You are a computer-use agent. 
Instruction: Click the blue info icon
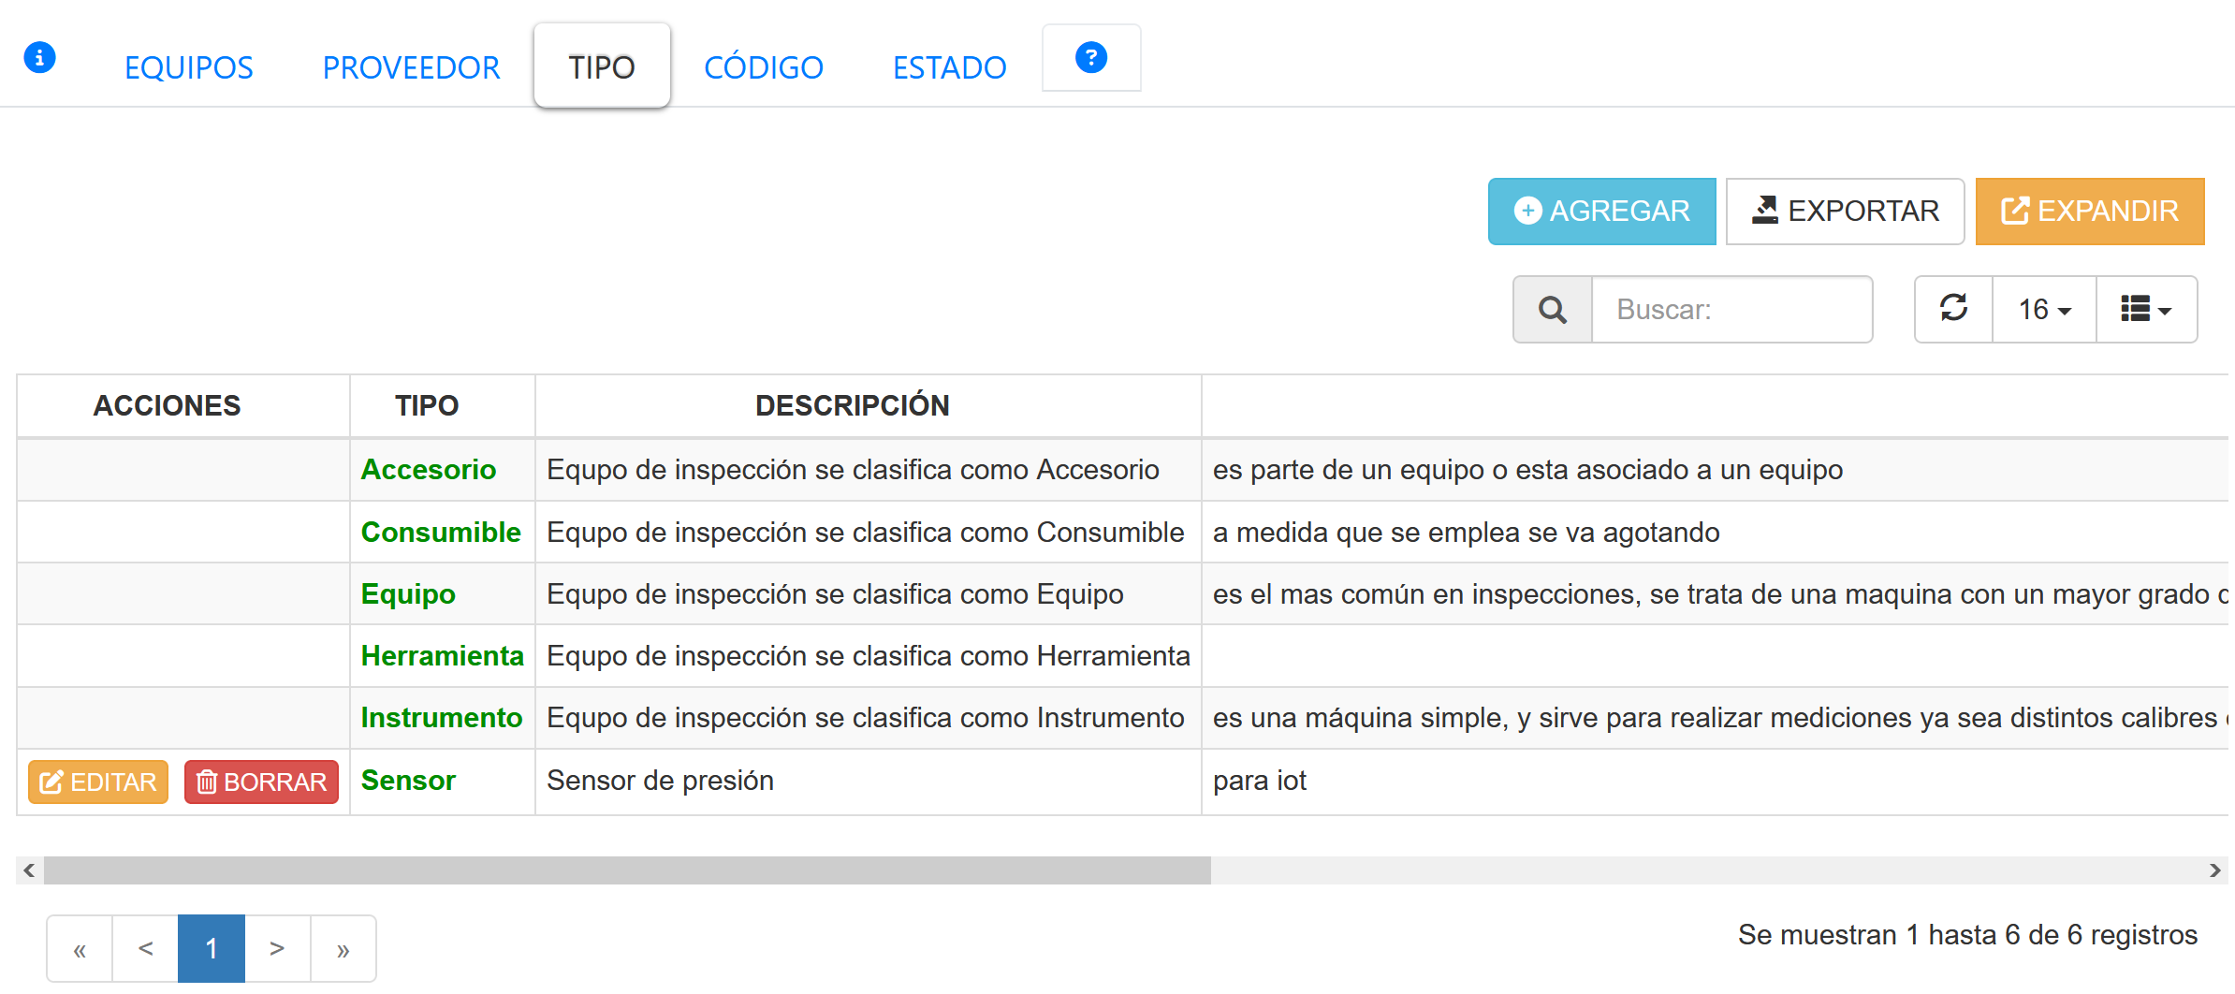coord(39,58)
